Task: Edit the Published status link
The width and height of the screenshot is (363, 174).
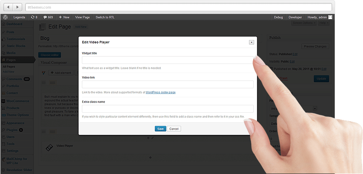Action: click(x=295, y=54)
